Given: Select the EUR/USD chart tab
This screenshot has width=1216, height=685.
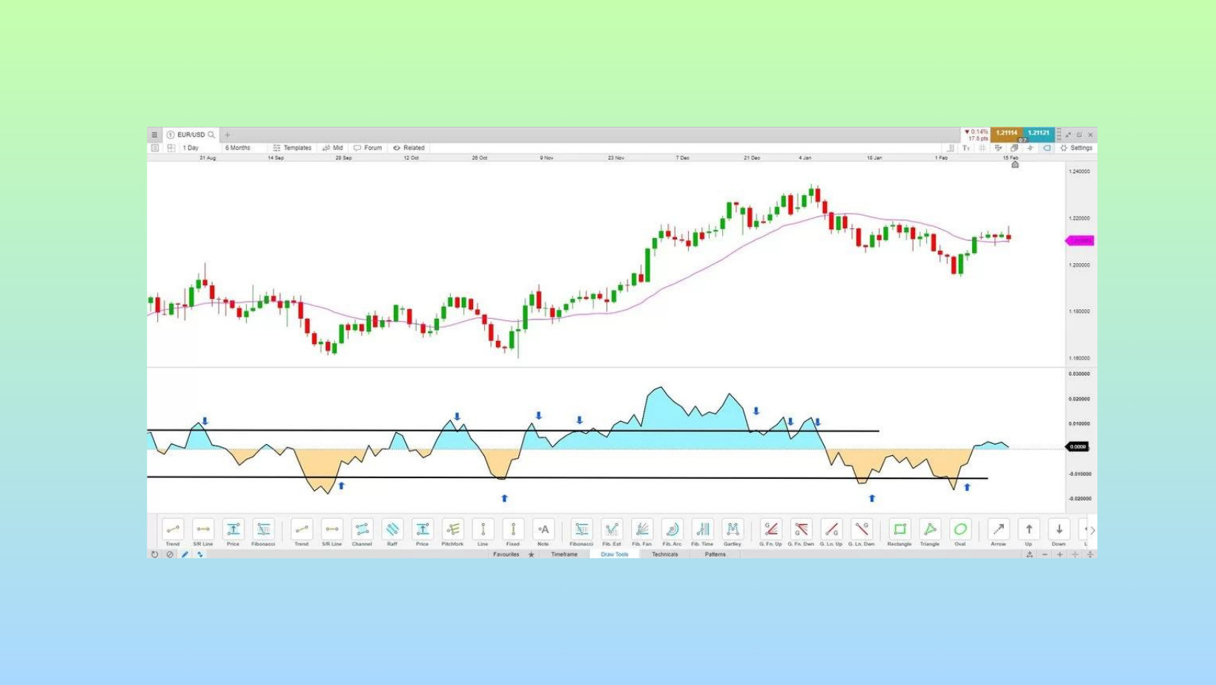Looking at the screenshot, I should (191, 135).
